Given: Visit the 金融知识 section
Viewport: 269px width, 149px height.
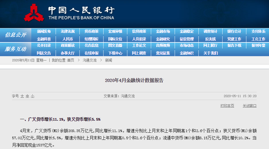Looking at the screenshot, I should [x=187, y=53].
